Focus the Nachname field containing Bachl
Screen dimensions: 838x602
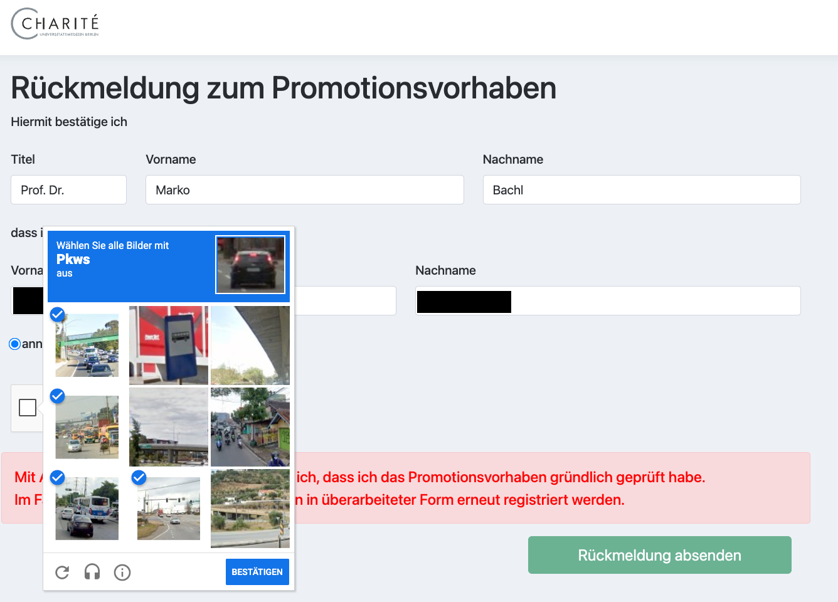tap(642, 189)
